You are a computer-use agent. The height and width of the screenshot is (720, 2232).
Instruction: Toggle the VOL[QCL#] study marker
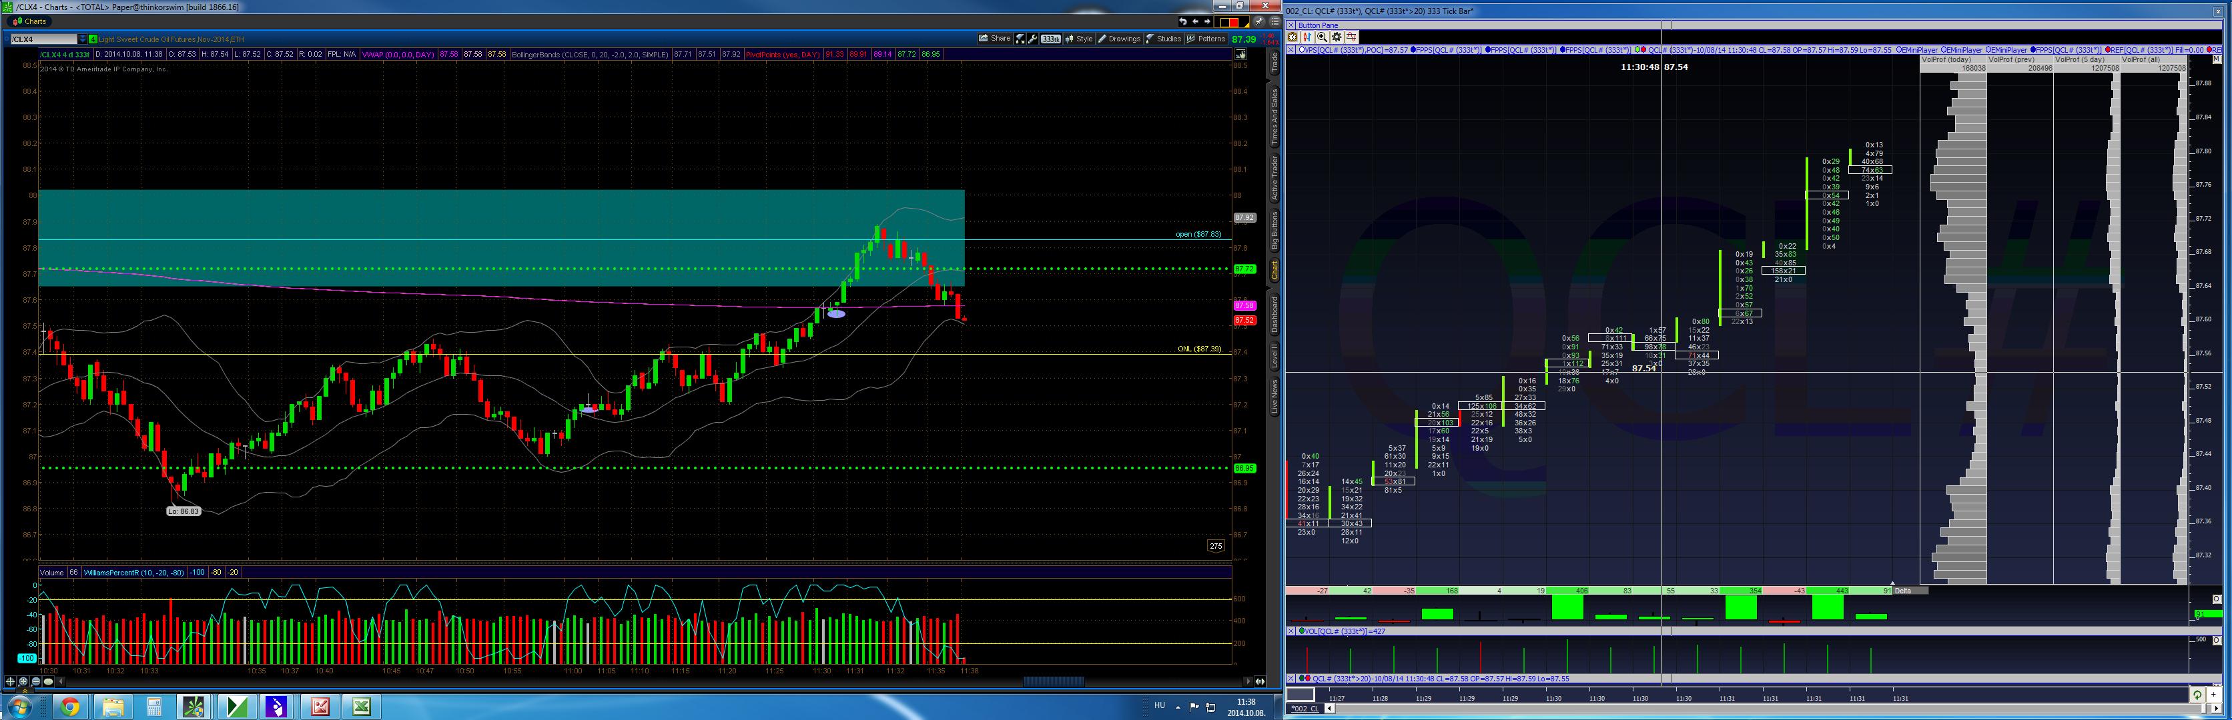click(1301, 632)
